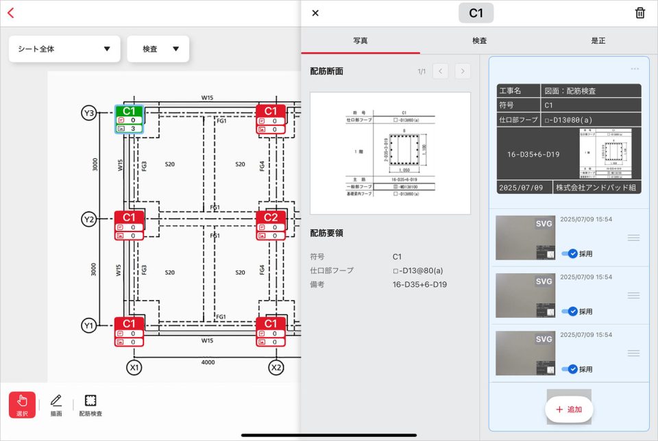Grab the second photo's reorder handle

pos(633,296)
